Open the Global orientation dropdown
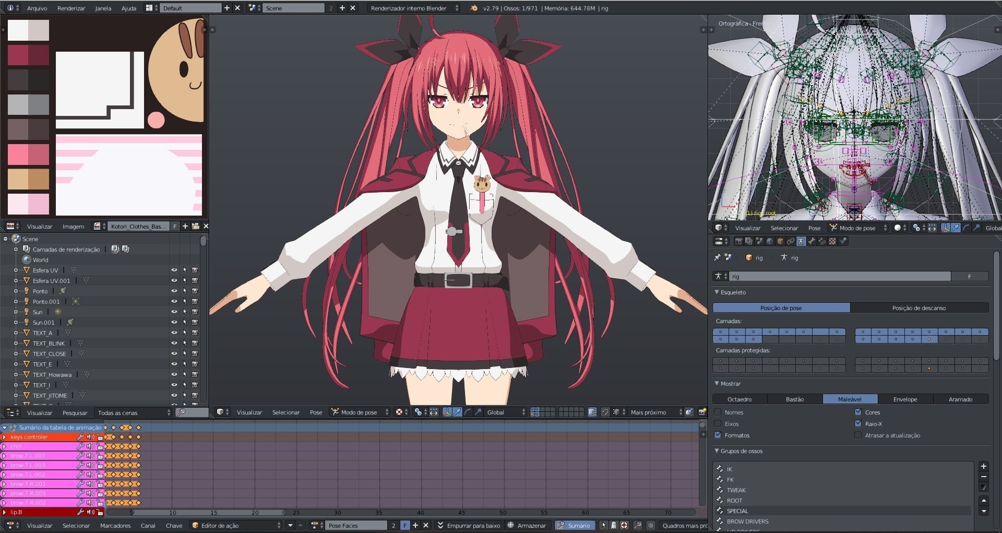Viewport: 1002px width, 533px height. pos(505,412)
